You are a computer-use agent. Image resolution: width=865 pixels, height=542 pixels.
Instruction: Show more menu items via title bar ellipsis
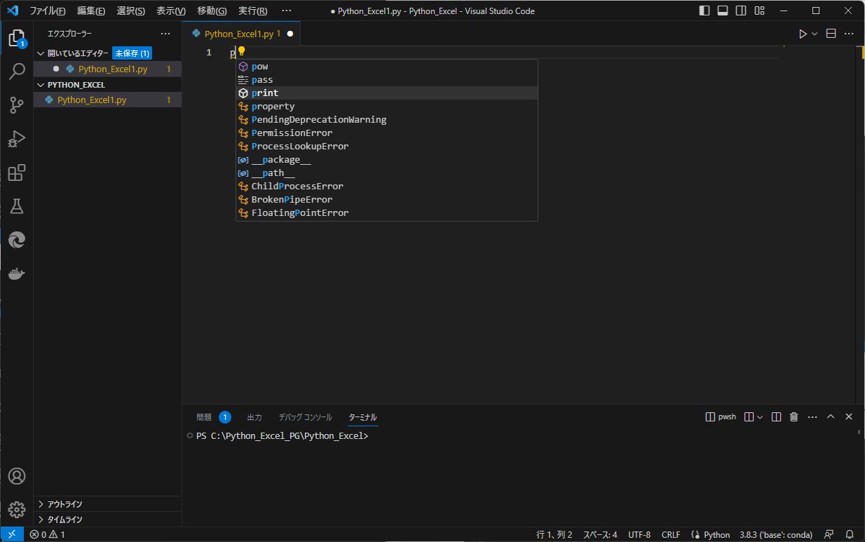[x=286, y=11]
